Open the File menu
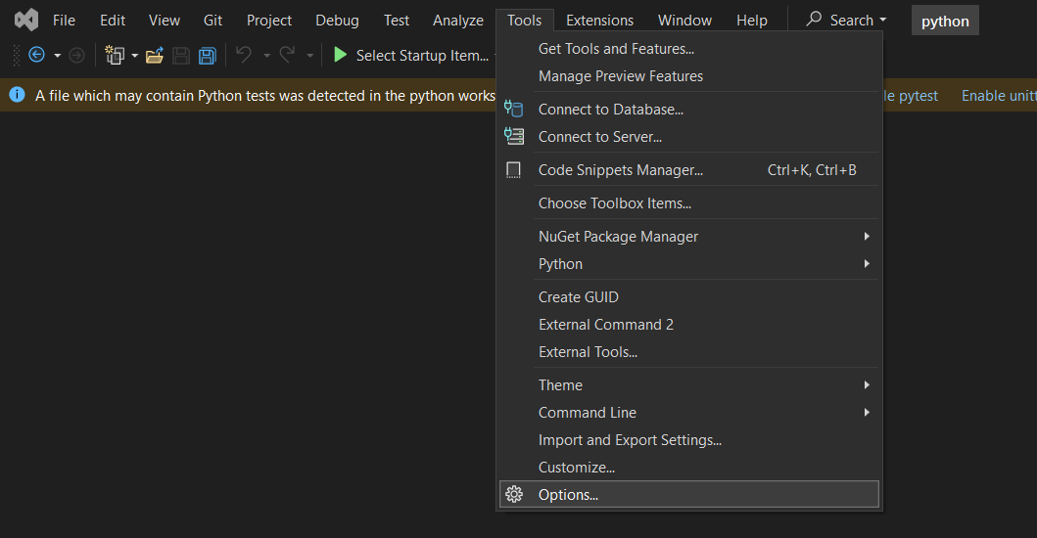1037x538 pixels. 65,21
